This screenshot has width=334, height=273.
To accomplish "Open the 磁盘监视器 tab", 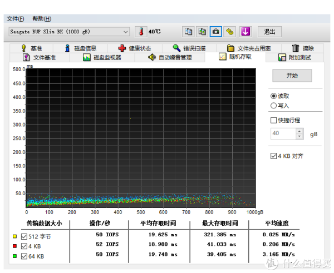I will tap(102, 57).
